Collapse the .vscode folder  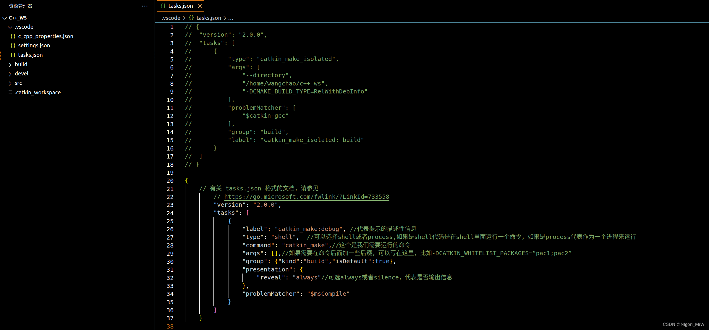10,27
